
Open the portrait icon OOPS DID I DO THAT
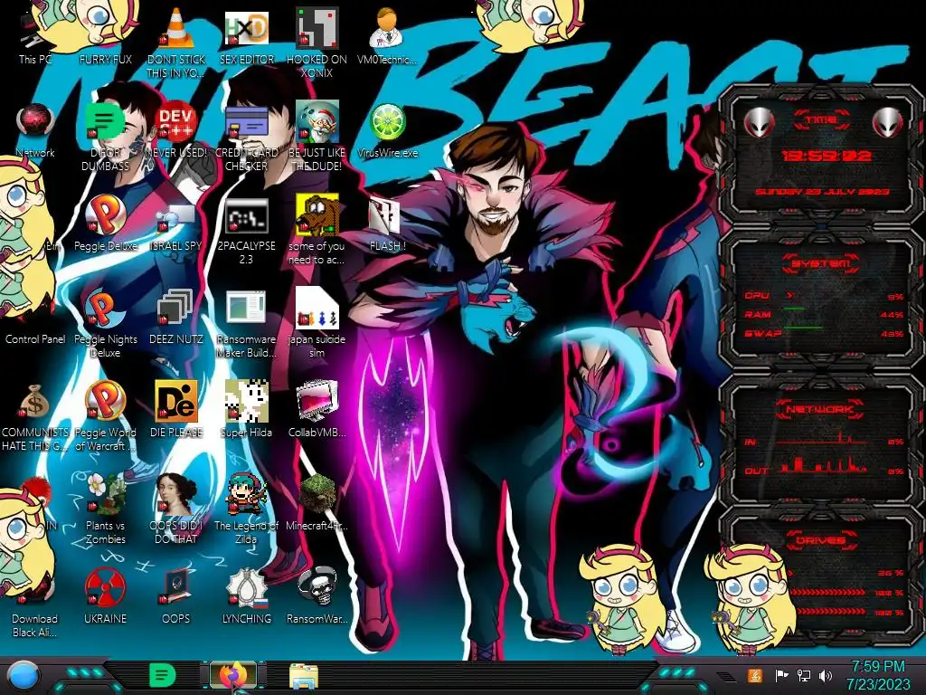[x=176, y=494]
